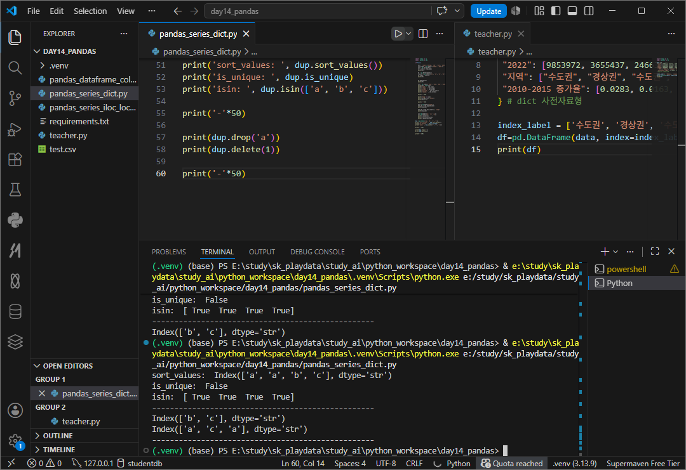Open the Explorer view in activity bar
The image size is (686, 470).
point(15,37)
